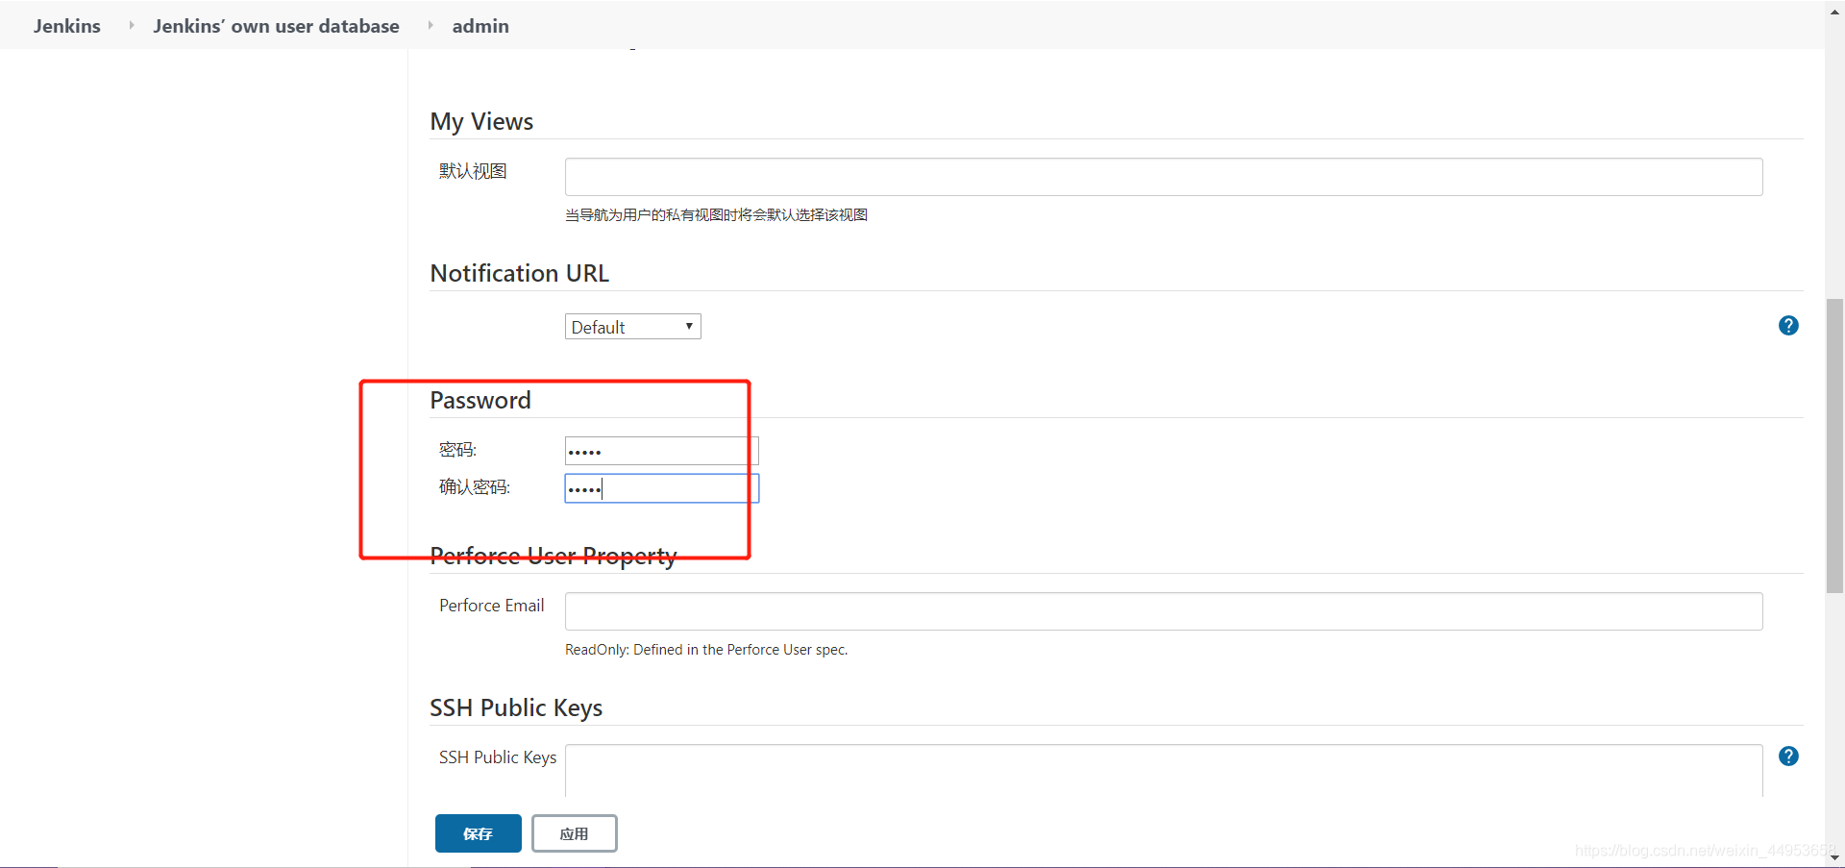Expand breadcrumb arrow before admin
Screen dimensions: 1845x868
click(x=430, y=25)
